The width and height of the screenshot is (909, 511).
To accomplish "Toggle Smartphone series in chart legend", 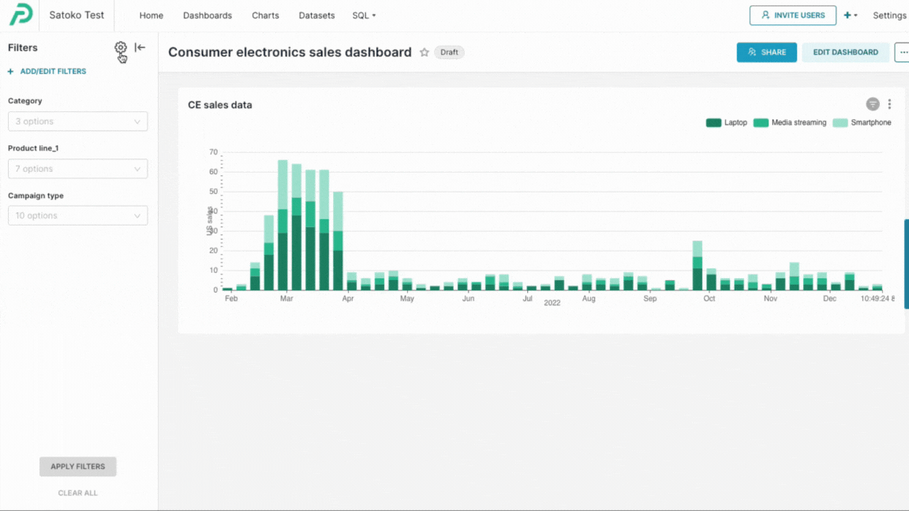I will pos(862,122).
